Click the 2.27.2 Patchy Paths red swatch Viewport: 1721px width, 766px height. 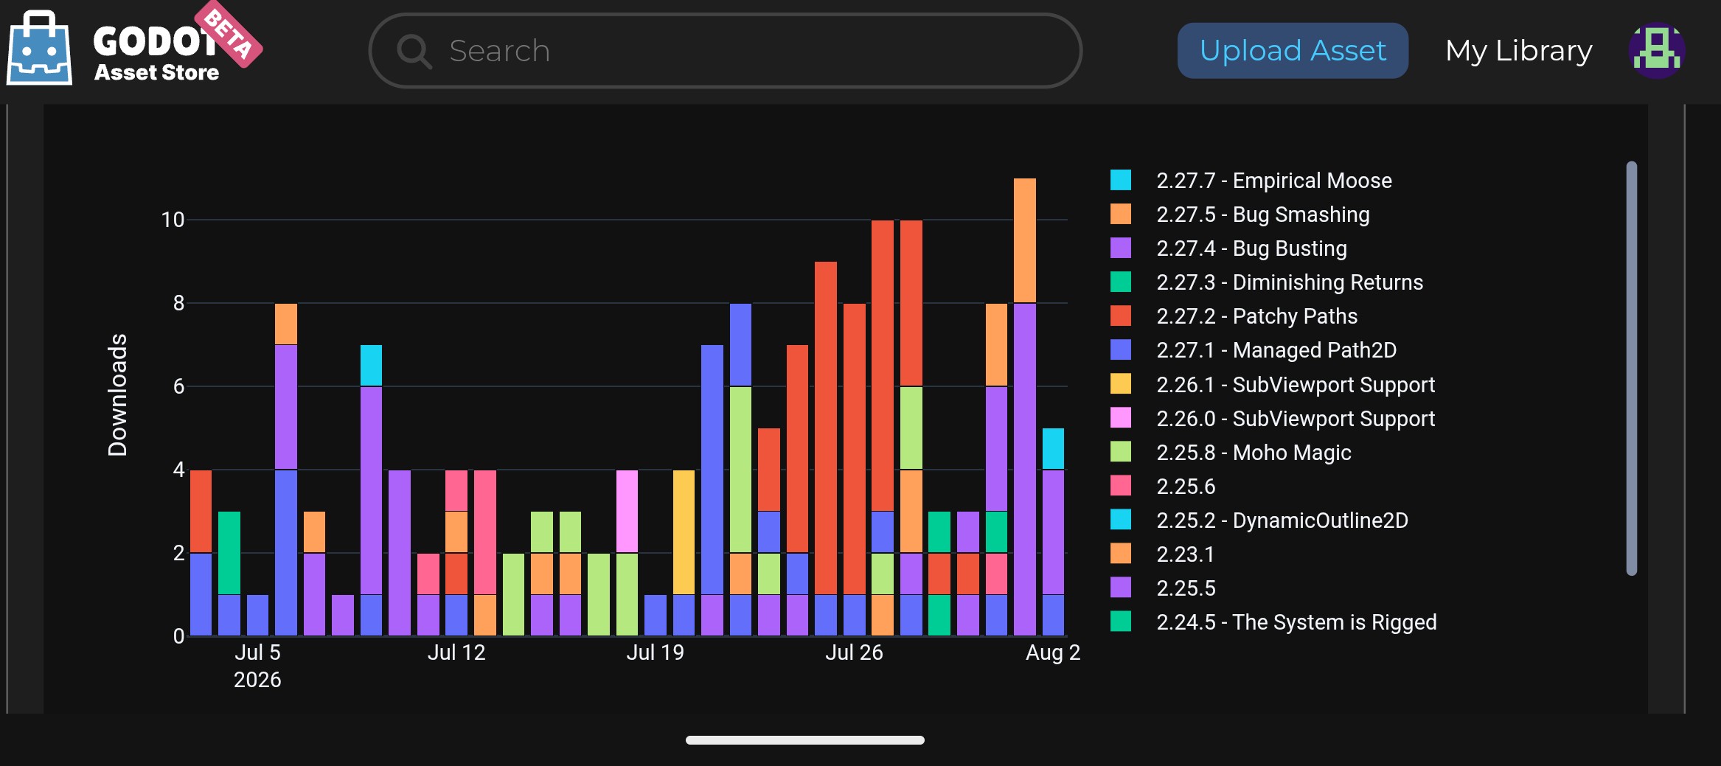tap(1121, 316)
